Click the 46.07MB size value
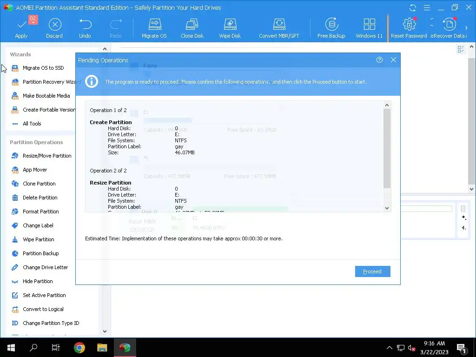This screenshot has width=476, height=357. tap(185, 152)
